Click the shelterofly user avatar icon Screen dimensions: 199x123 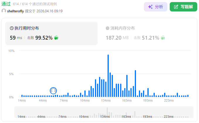(4, 11)
